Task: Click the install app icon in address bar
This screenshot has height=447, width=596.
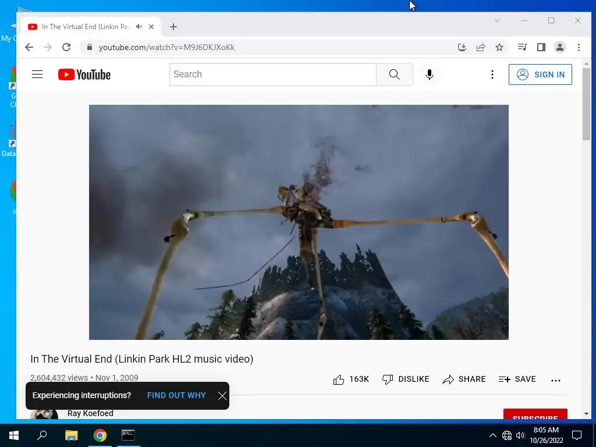Action: 462,47
